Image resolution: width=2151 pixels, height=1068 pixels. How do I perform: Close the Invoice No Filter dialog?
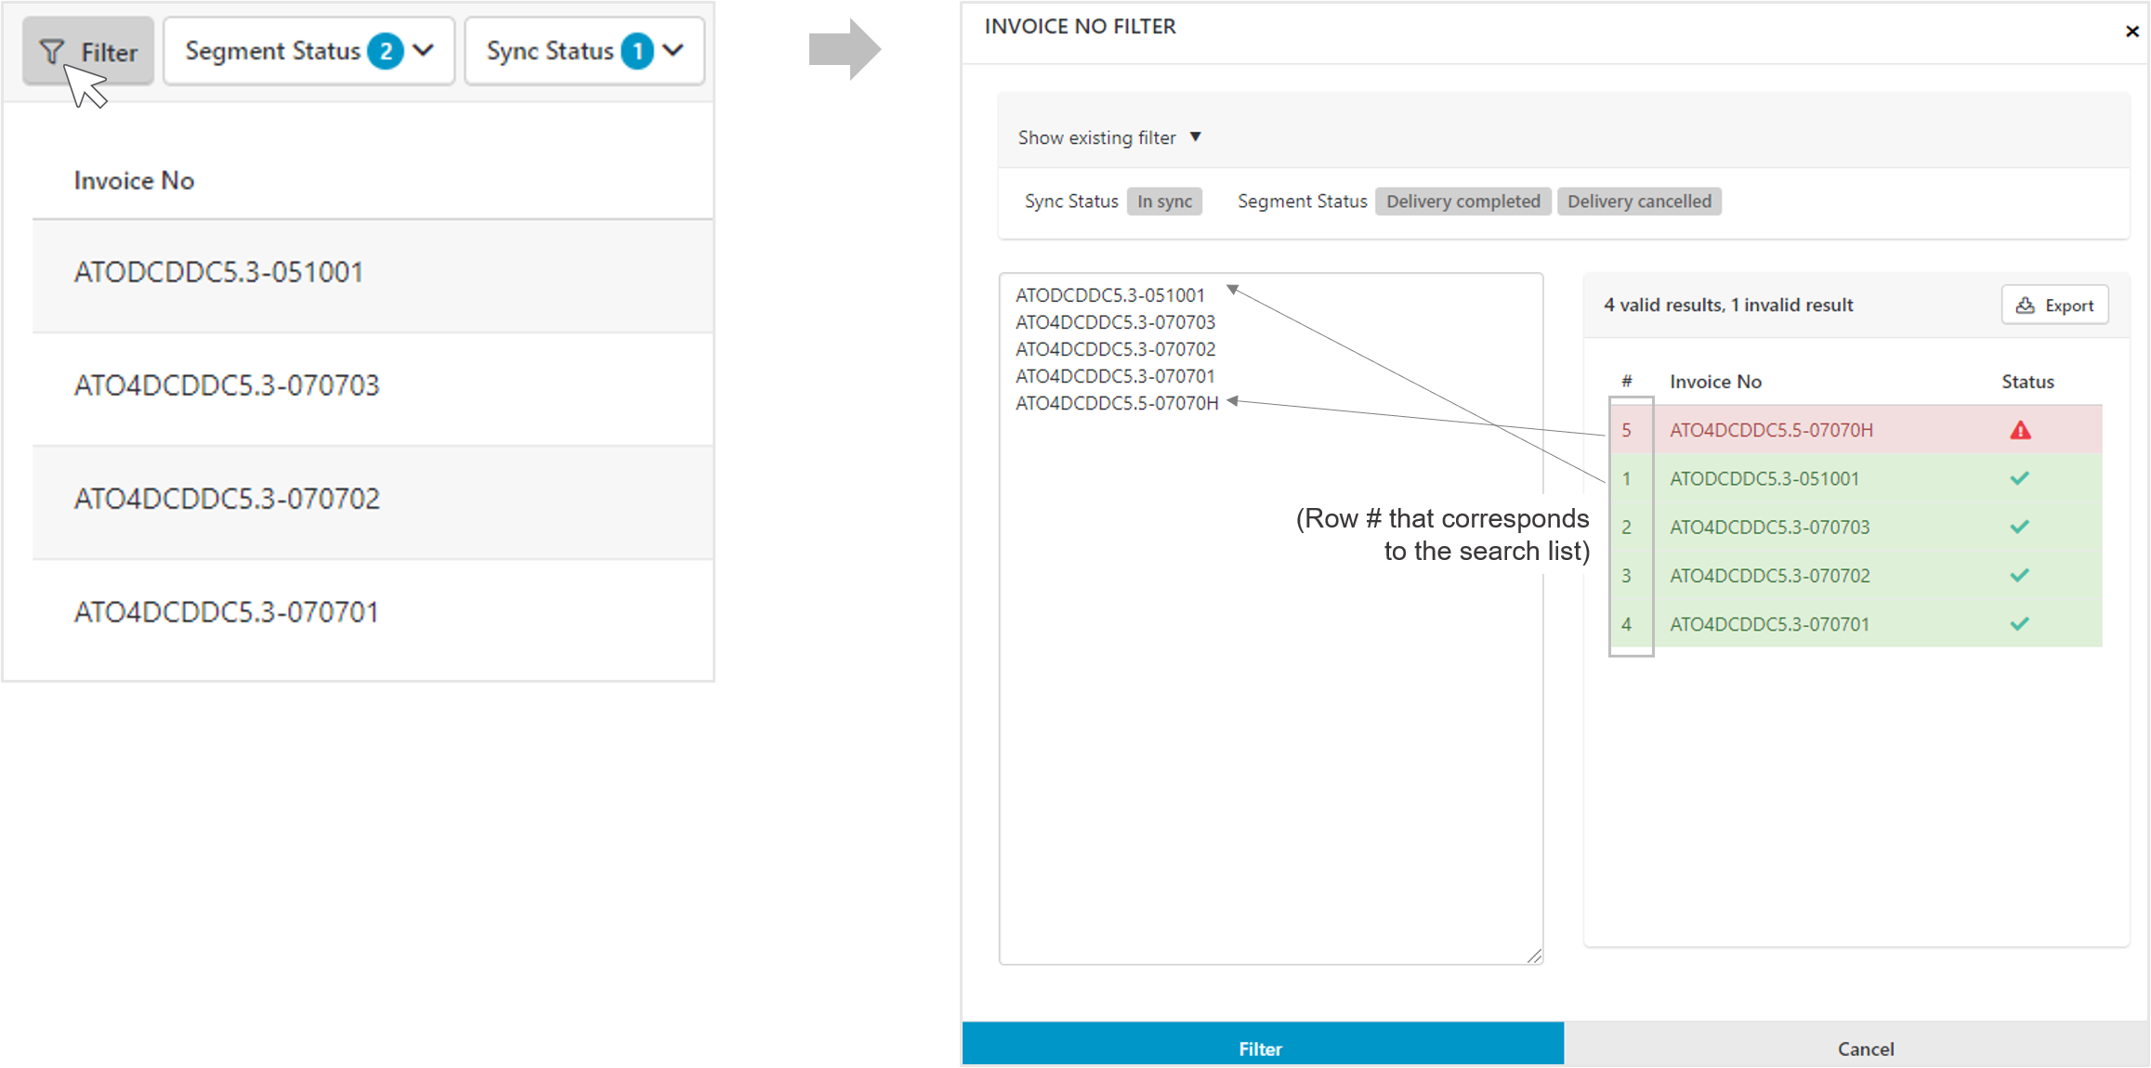tap(2131, 32)
